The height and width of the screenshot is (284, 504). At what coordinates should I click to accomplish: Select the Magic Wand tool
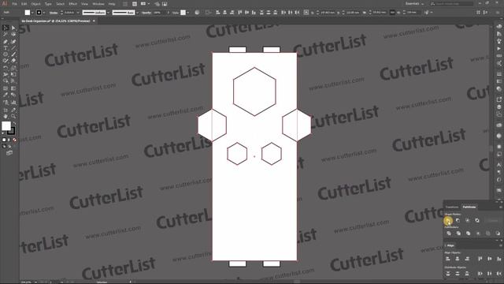pyautogui.click(x=6, y=35)
